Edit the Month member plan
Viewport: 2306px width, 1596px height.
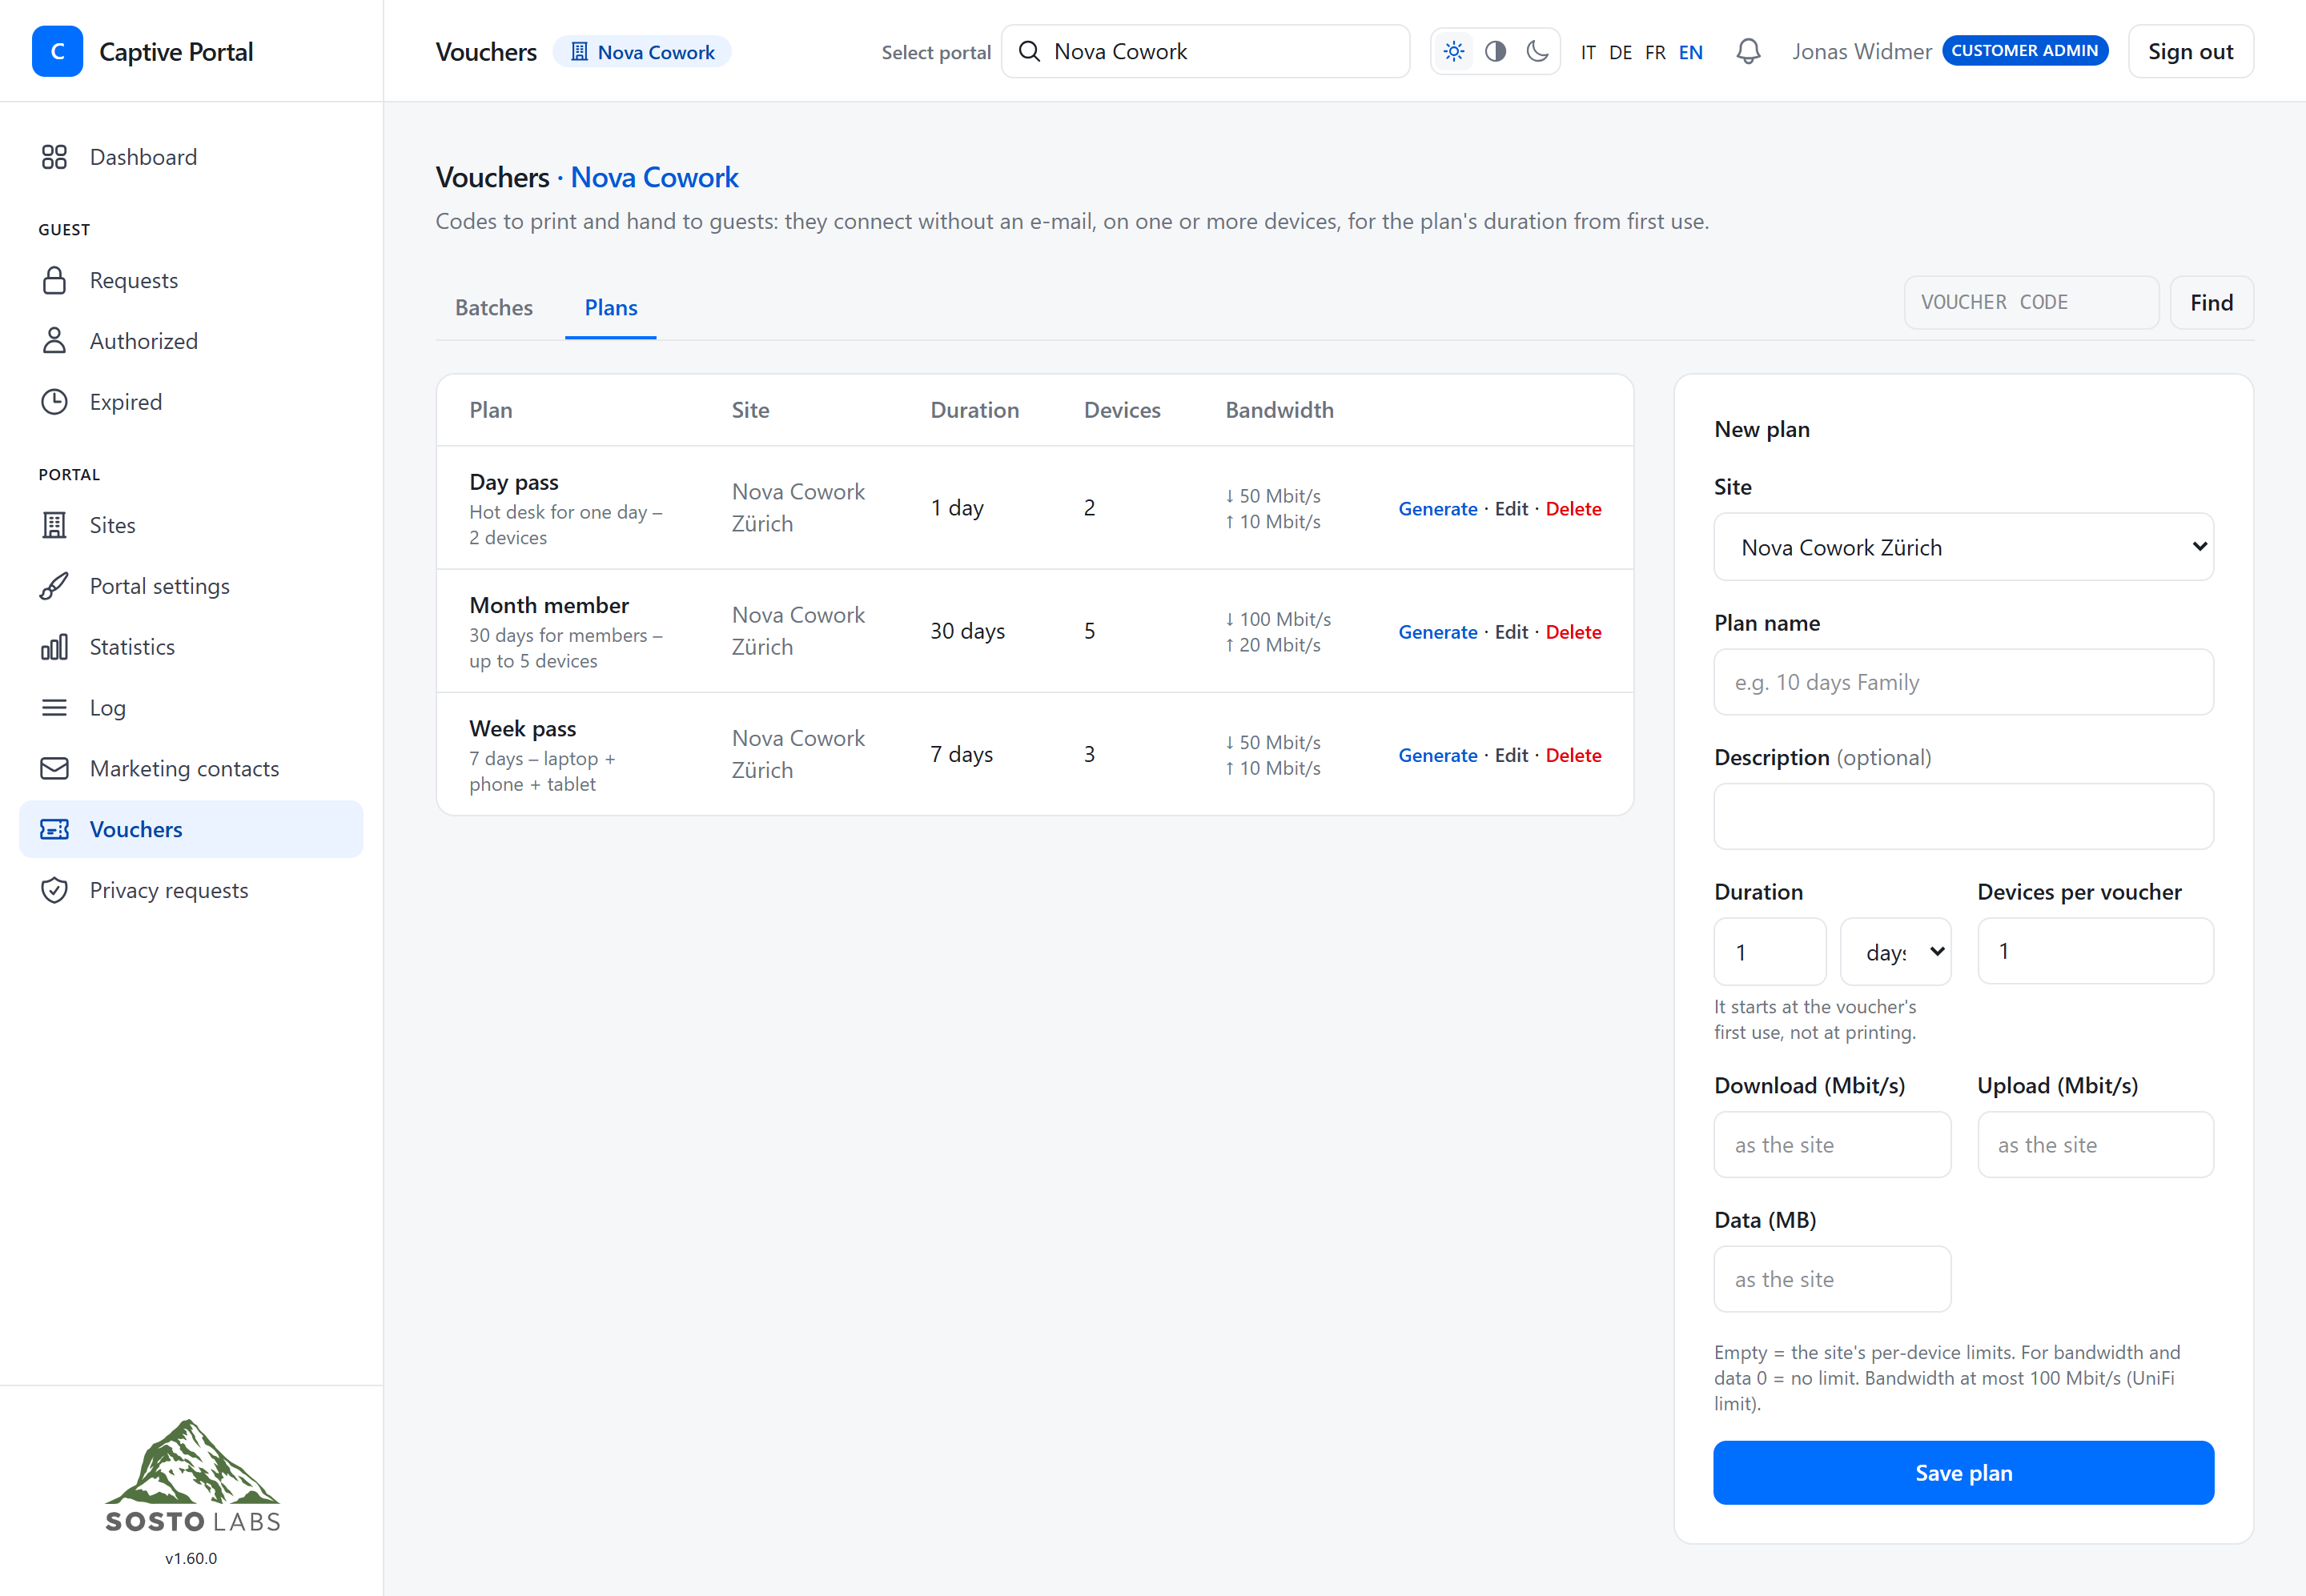click(1511, 632)
